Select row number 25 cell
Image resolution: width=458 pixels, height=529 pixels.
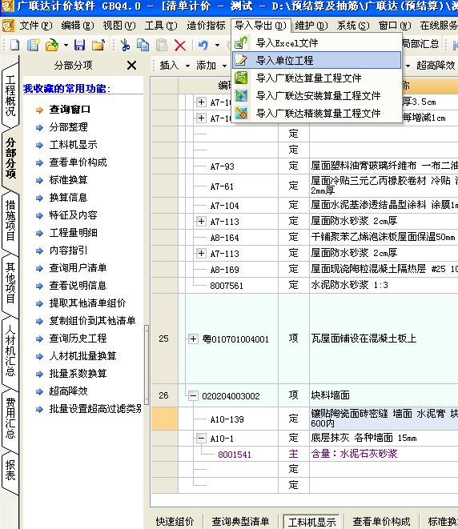[x=164, y=339]
